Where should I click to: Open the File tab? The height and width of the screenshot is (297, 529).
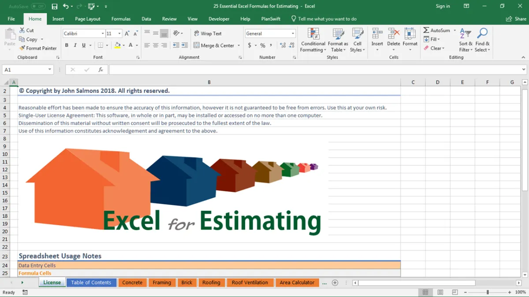(x=11, y=19)
